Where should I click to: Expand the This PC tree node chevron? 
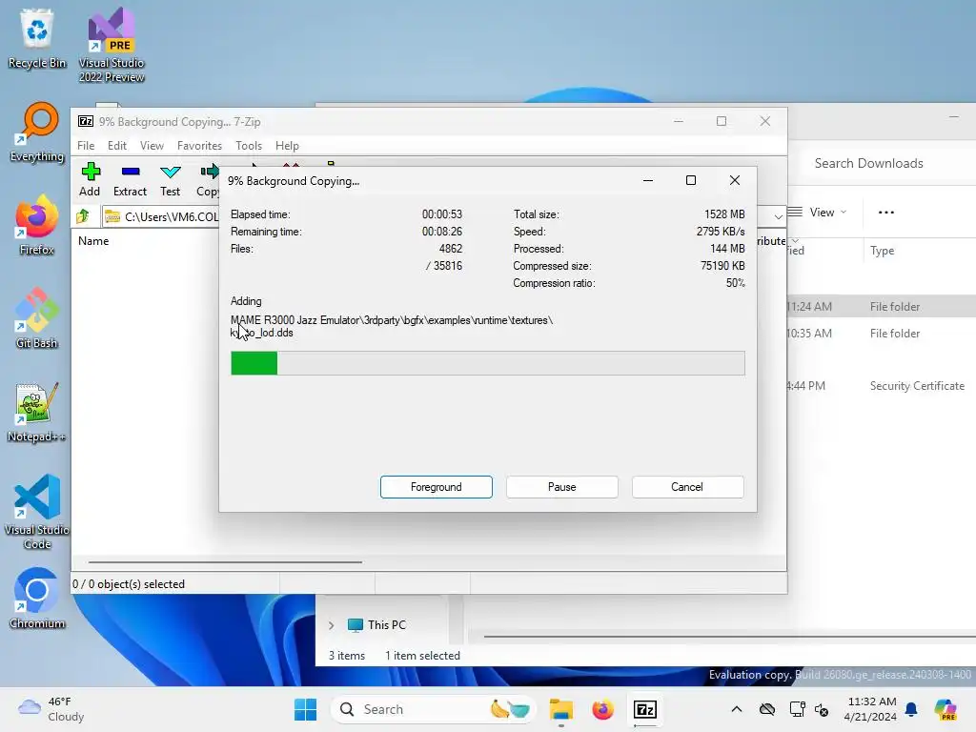[331, 625]
